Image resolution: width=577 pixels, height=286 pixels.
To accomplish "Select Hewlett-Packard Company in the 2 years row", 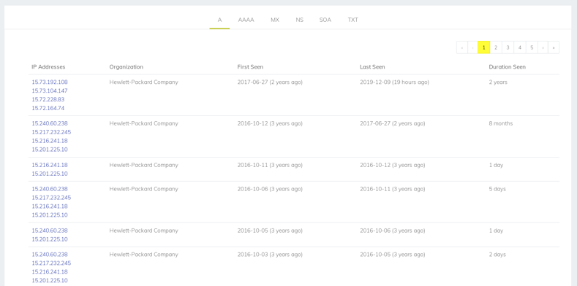I will (x=143, y=82).
